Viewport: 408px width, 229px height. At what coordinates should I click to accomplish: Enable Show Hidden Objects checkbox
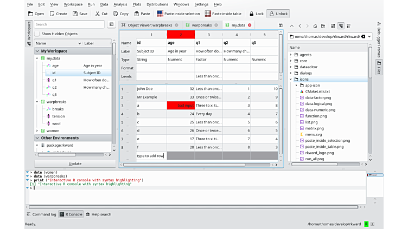click(37, 34)
